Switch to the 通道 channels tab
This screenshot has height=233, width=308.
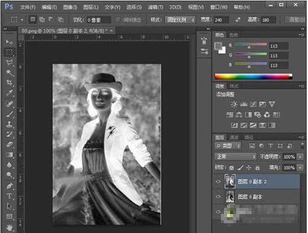coord(234,138)
